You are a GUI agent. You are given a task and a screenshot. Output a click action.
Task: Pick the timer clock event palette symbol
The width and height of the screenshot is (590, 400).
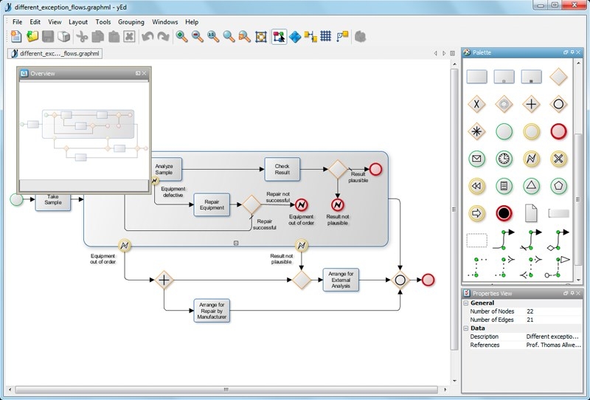click(x=504, y=159)
